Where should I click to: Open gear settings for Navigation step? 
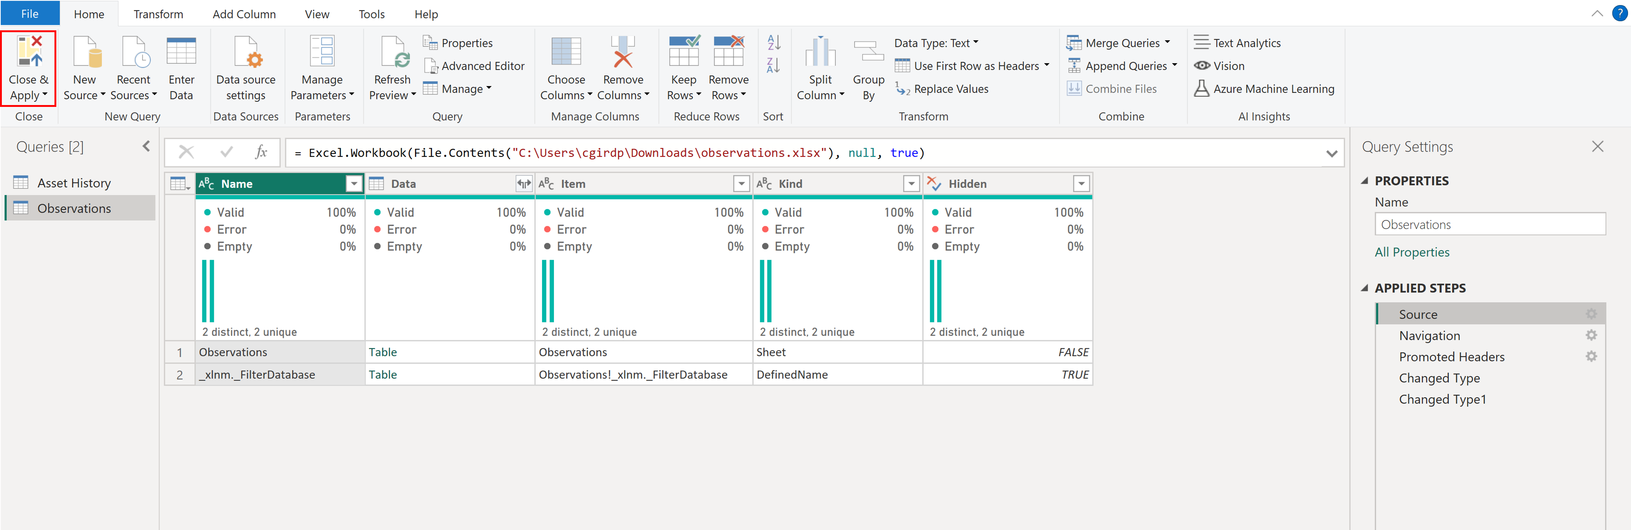tap(1591, 335)
